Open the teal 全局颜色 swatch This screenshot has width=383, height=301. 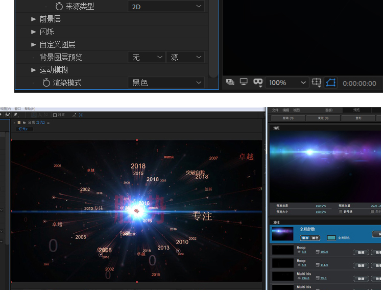[x=331, y=238]
